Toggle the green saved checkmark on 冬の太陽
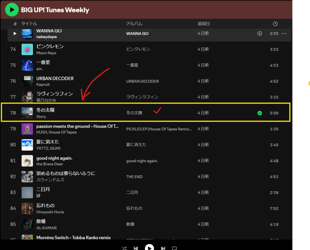 259,113
